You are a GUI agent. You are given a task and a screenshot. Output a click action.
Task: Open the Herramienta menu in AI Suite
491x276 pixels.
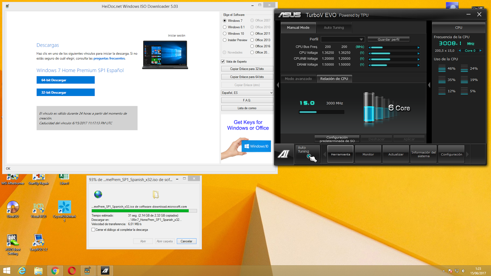pos(340,154)
